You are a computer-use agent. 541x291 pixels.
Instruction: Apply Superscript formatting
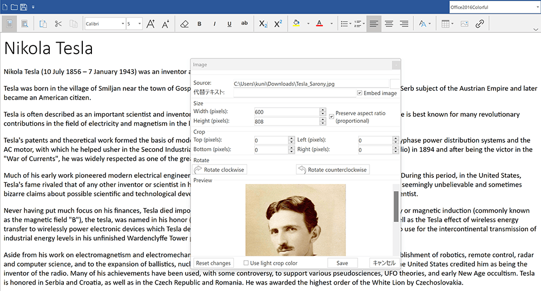click(278, 24)
